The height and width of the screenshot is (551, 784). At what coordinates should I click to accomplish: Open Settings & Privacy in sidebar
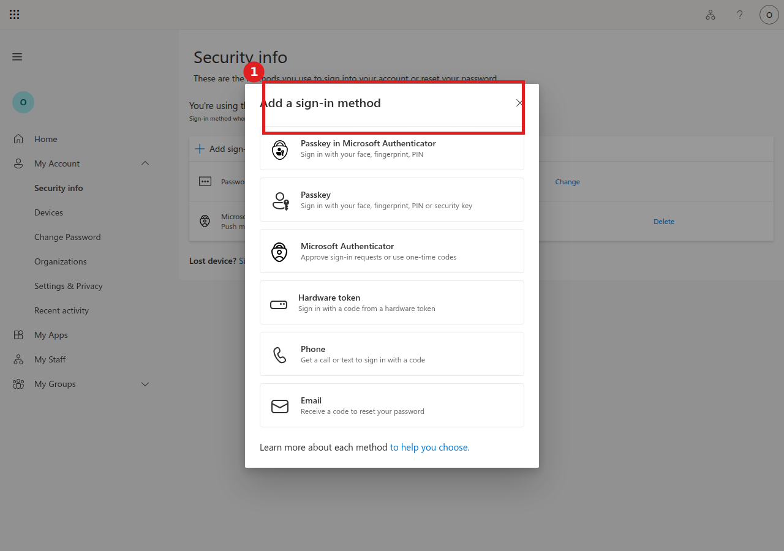tap(69, 286)
